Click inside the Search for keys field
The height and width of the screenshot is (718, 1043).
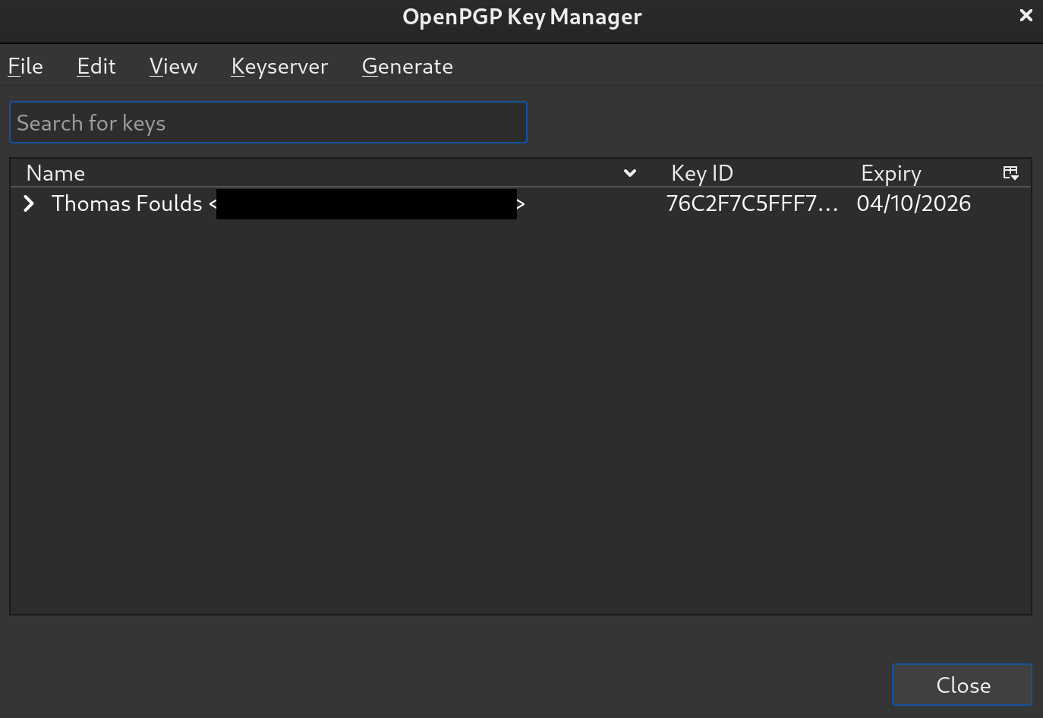(x=268, y=122)
